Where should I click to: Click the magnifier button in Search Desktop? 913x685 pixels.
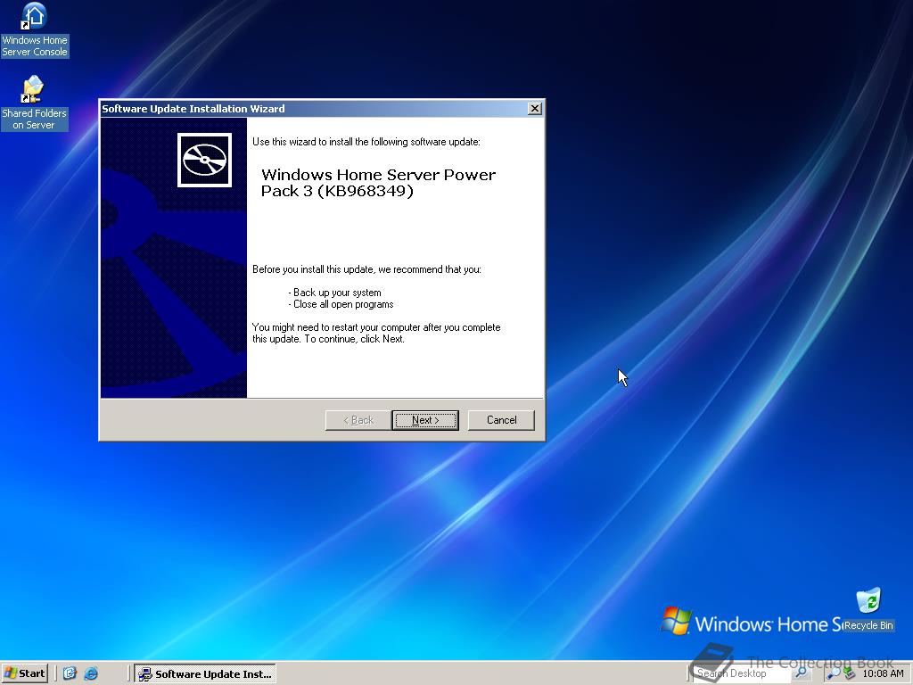click(802, 673)
